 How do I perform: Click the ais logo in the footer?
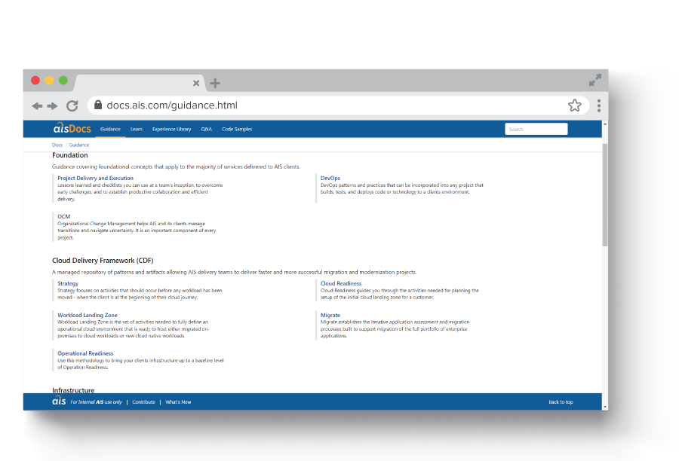tap(59, 401)
